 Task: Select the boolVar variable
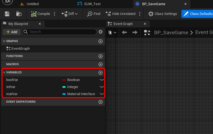point(12,80)
